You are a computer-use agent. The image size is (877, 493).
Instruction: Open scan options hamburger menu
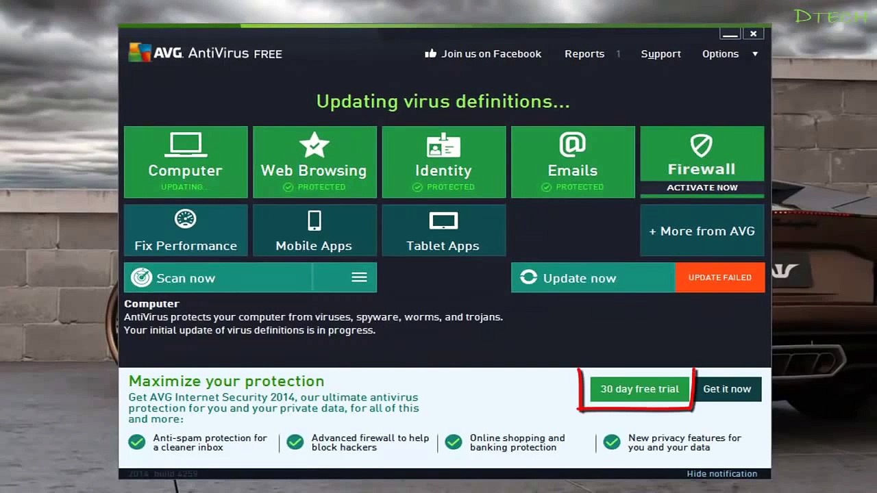pos(359,277)
